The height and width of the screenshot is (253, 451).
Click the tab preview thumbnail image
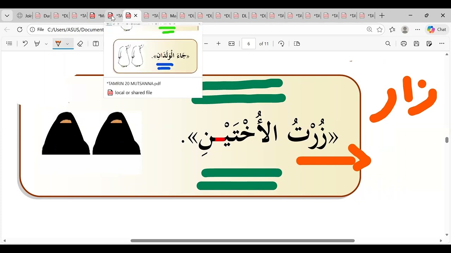point(153,49)
